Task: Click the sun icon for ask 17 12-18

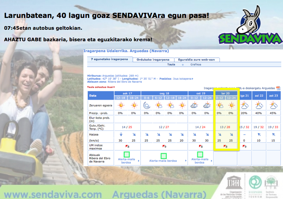Action: coord(121,105)
